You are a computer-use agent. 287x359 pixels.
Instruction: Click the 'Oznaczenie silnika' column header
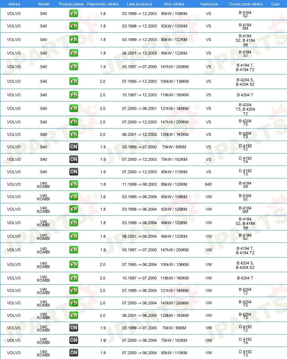(246, 4)
